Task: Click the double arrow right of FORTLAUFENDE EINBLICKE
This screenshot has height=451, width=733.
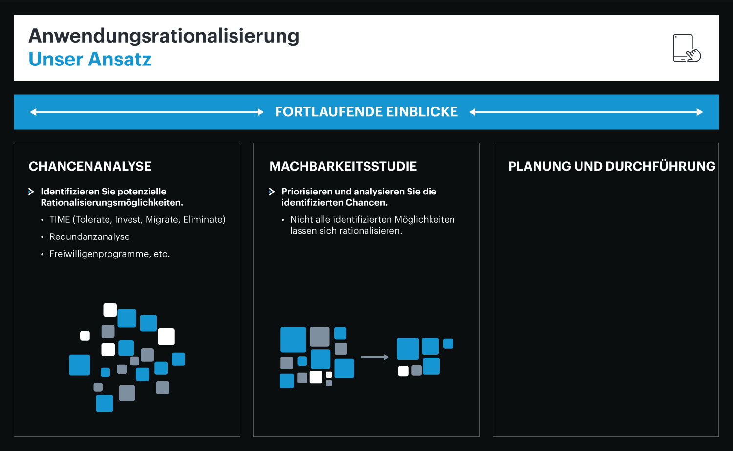Action: (586, 112)
